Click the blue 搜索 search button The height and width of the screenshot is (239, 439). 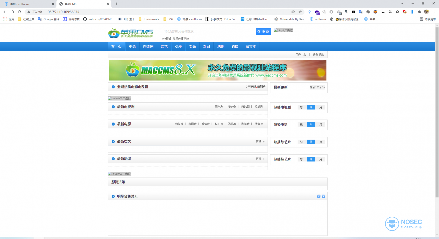click(264, 32)
